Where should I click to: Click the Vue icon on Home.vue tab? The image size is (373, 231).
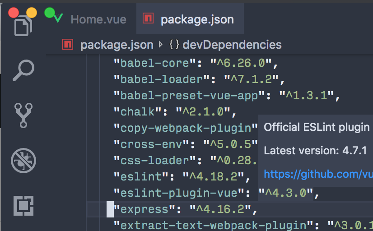(58, 18)
